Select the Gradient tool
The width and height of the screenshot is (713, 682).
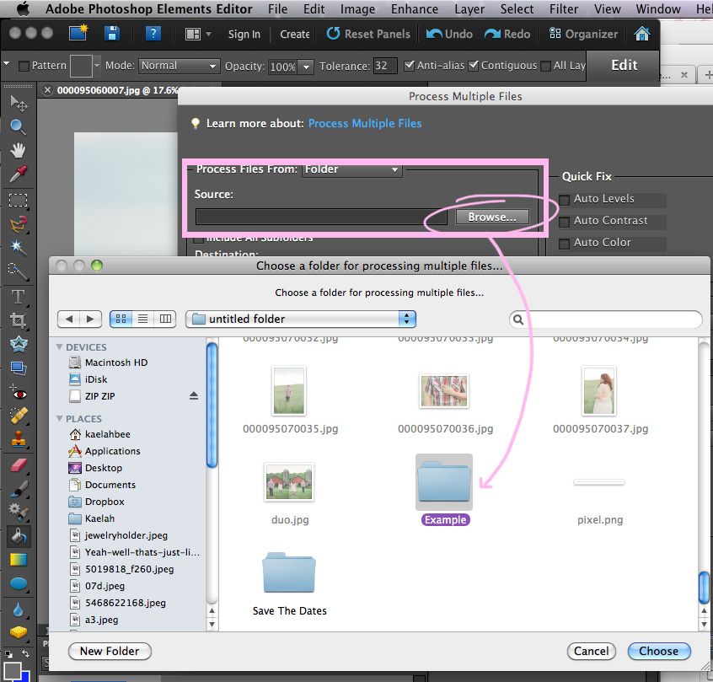click(x=19, y=560)
